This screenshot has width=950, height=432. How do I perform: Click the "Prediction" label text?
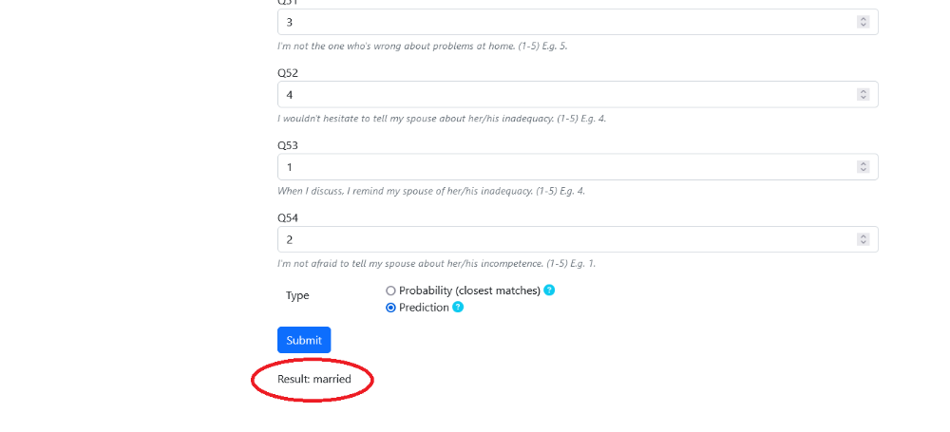coord(424,308)
